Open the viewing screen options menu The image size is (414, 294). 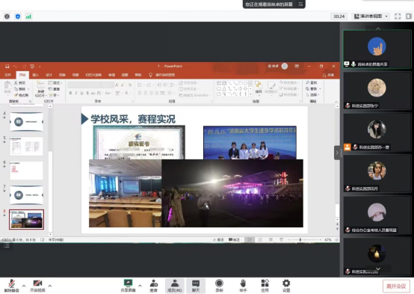coord(300,4)
